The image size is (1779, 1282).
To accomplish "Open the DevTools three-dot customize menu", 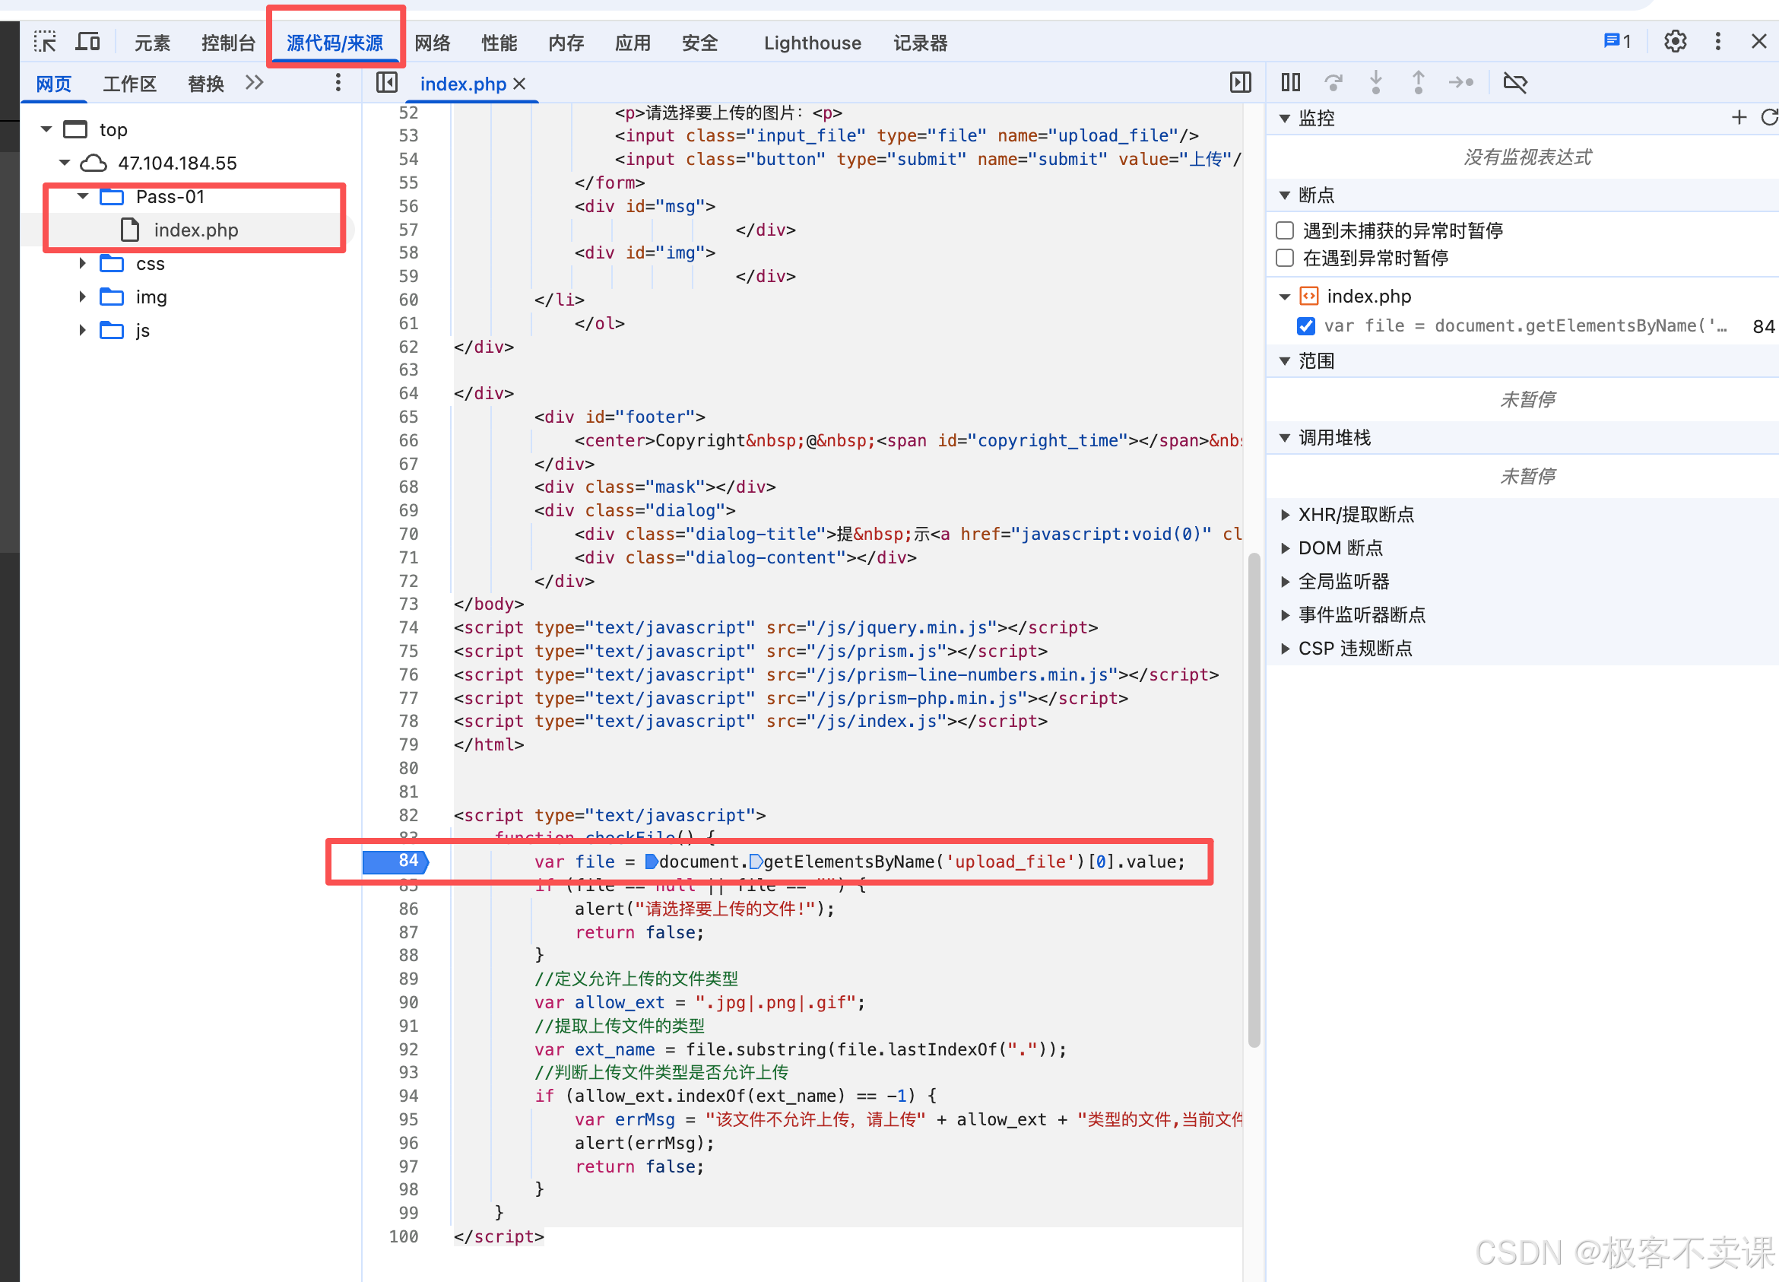I will pyautogui.click(x=1718, y=42).
